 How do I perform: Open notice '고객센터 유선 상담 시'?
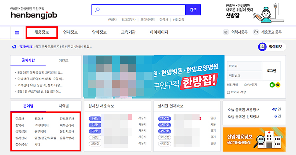click(40, 85)
